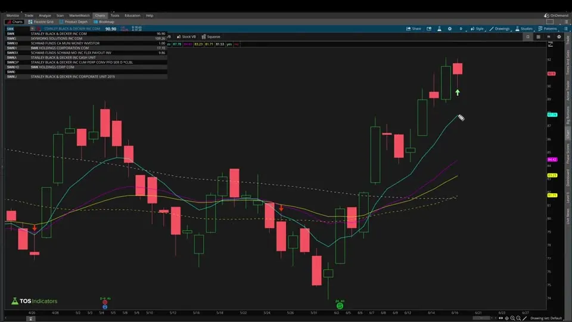Choose SWKA Stanley Black & Decker Cash Unit

[x=86, y=57]
